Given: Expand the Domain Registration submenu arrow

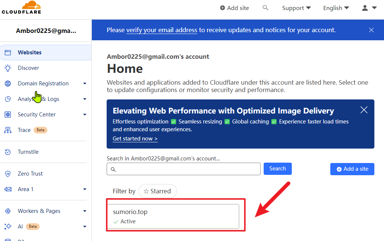Looking at the screenshot, I should [x=85, y=84].
